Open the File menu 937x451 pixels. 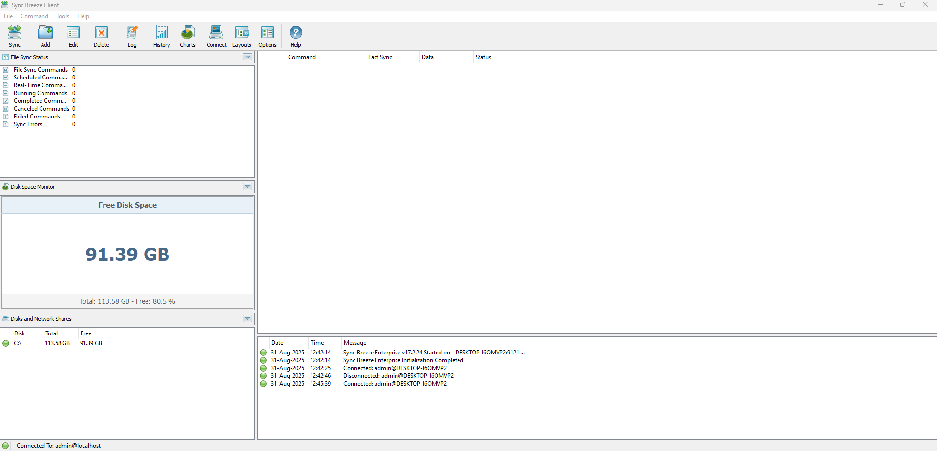point(8,16)
